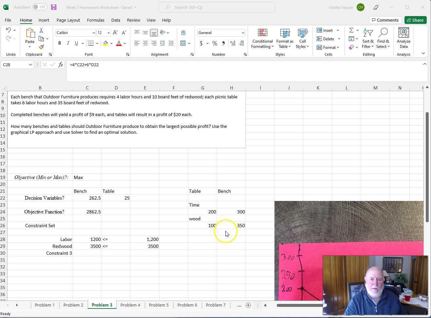
Task: Toggle bold formatting
Action: [60, 43]
